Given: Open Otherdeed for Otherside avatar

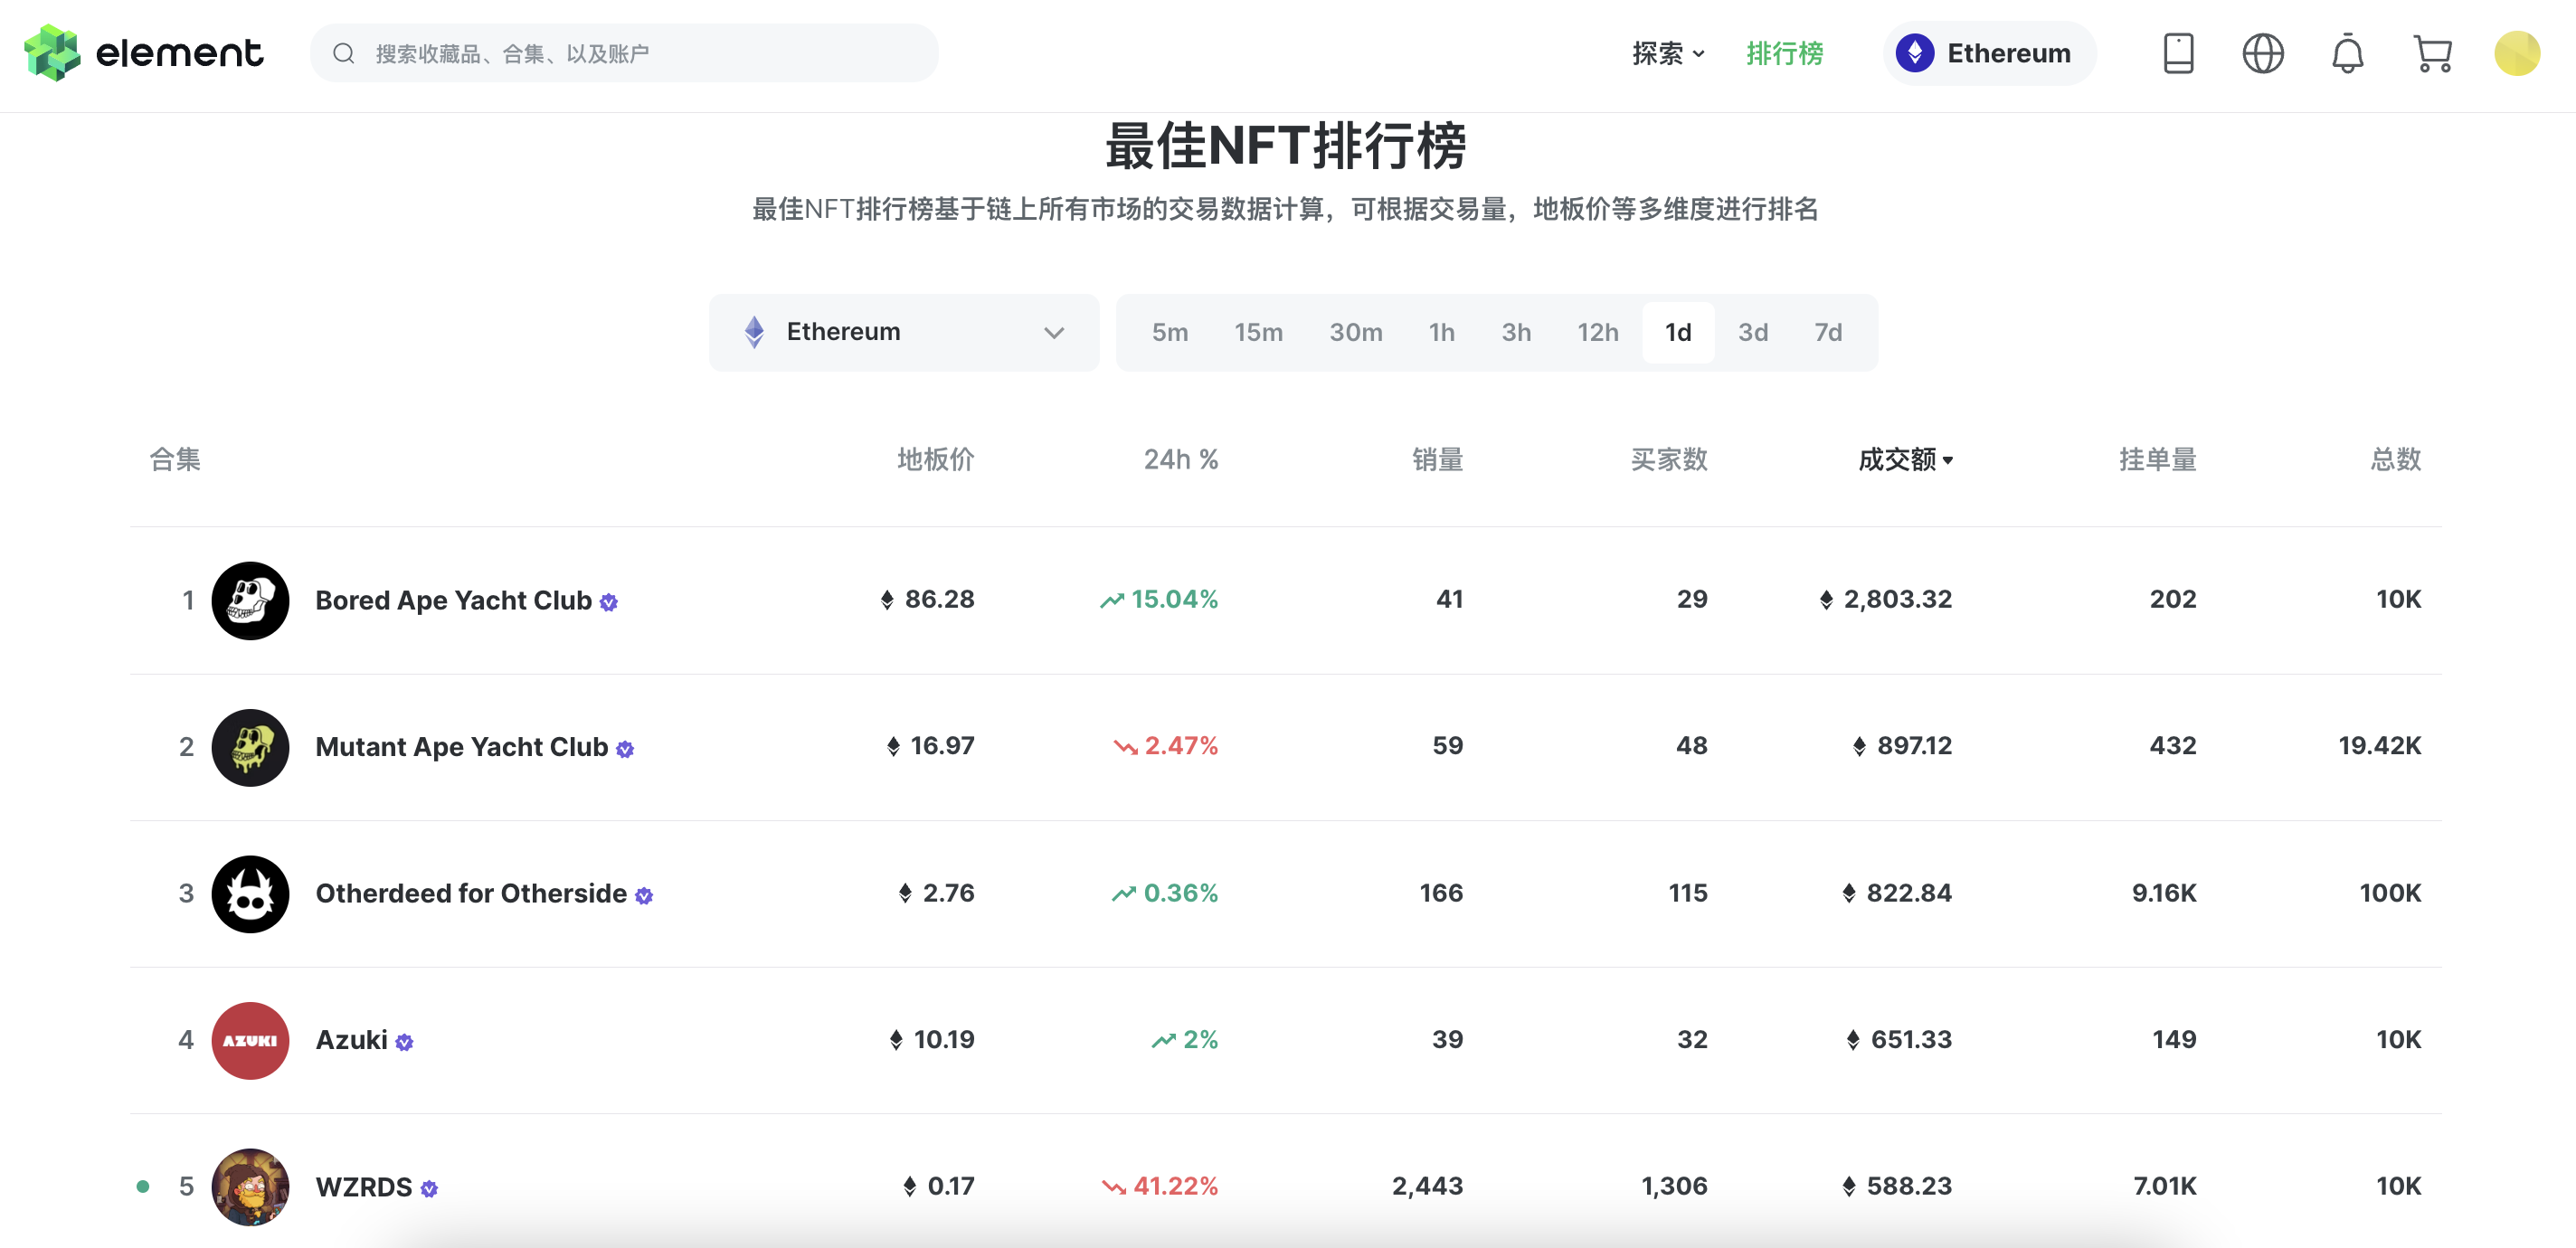Looking at the screenshot, I should coord(250,894).
